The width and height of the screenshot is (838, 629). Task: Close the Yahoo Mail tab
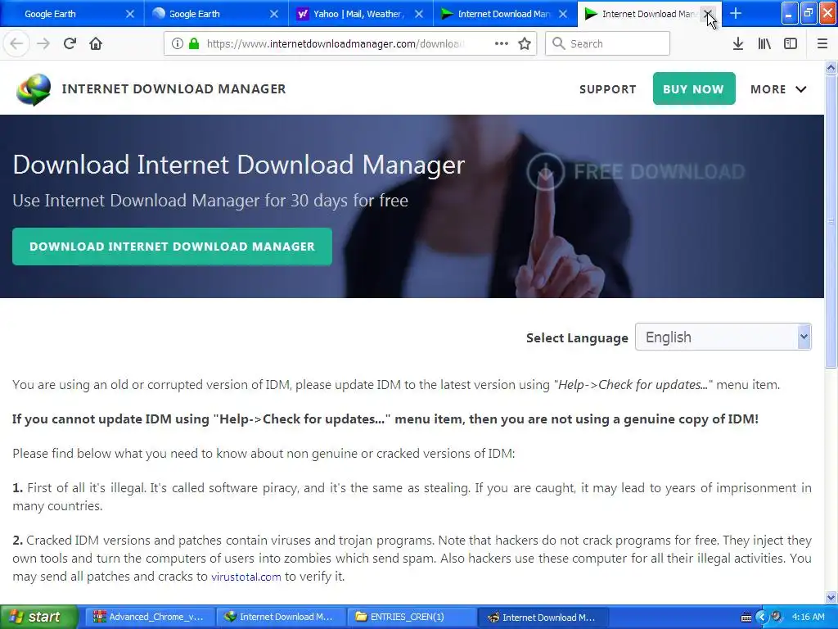pos(419,14)
